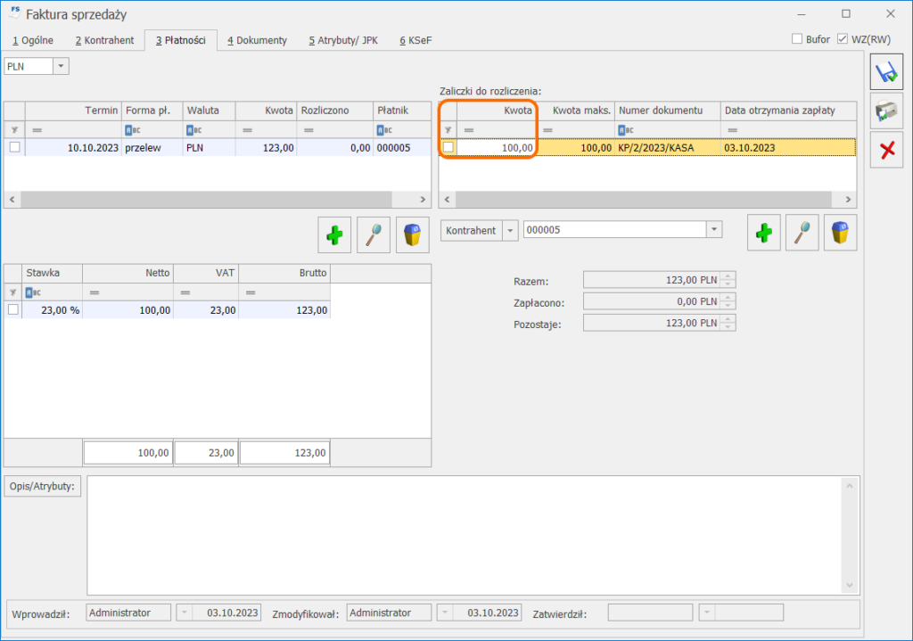
Task: Click the przelew cell in the payments row
Action: (x=152, y=148)
